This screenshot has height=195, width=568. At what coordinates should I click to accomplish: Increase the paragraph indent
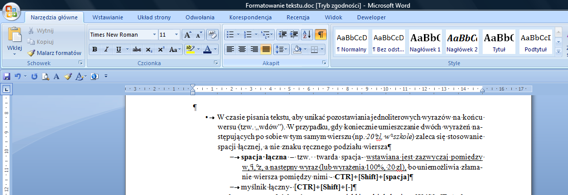(x=294, y=35)
